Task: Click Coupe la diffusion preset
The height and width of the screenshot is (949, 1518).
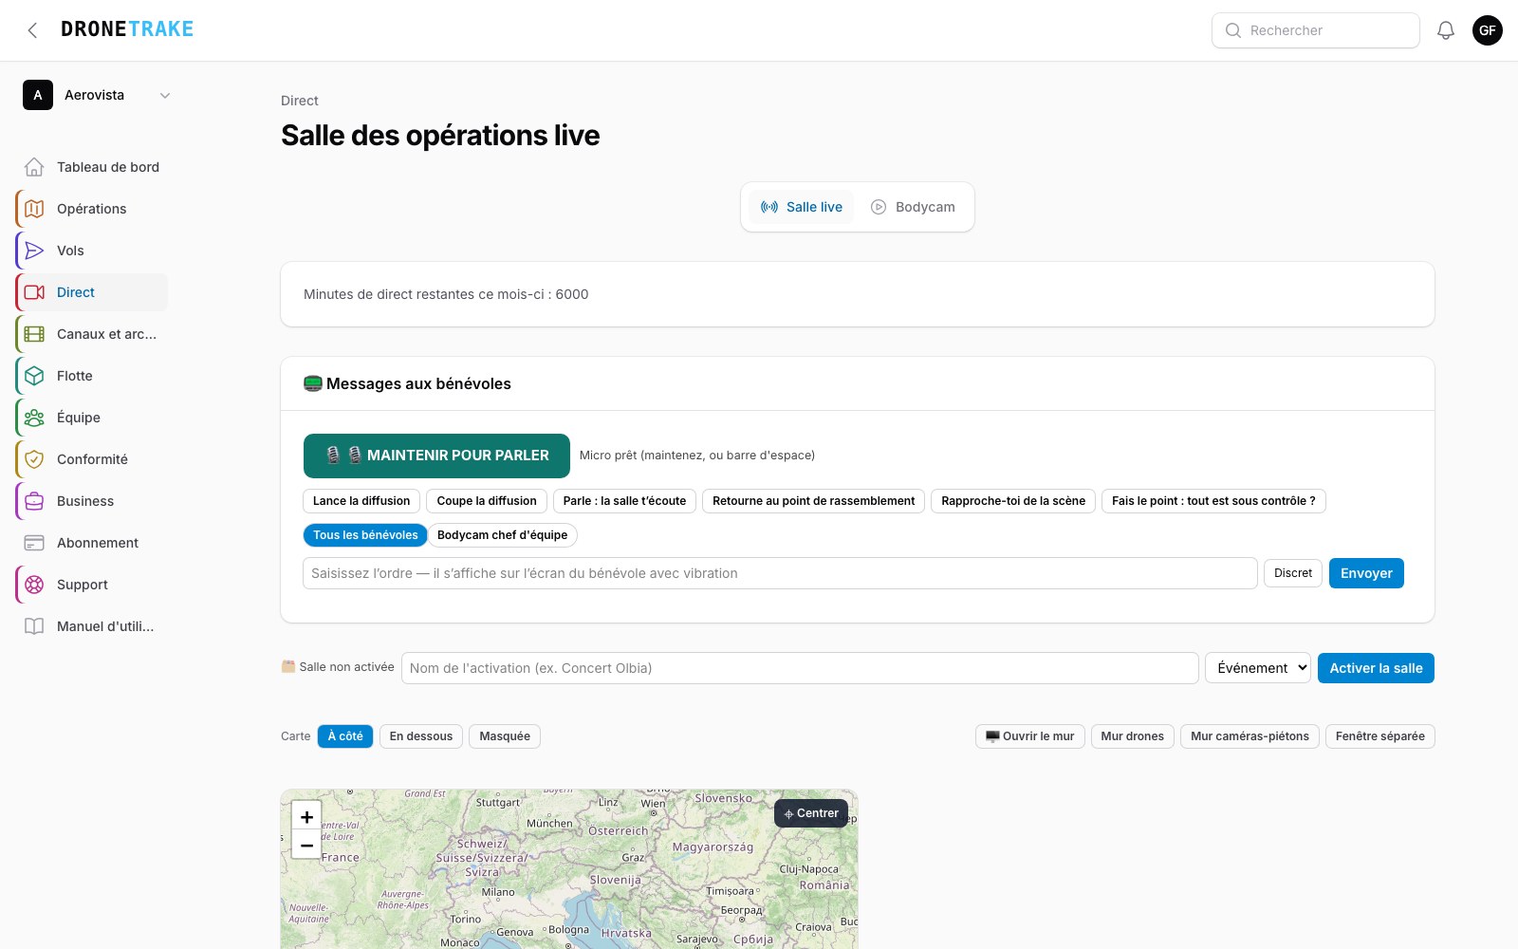Action: (487, 501)
